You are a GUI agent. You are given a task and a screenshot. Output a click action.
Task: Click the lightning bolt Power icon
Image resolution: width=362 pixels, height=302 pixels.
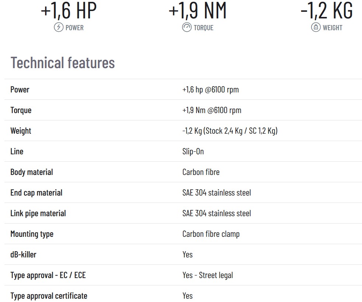59,27
